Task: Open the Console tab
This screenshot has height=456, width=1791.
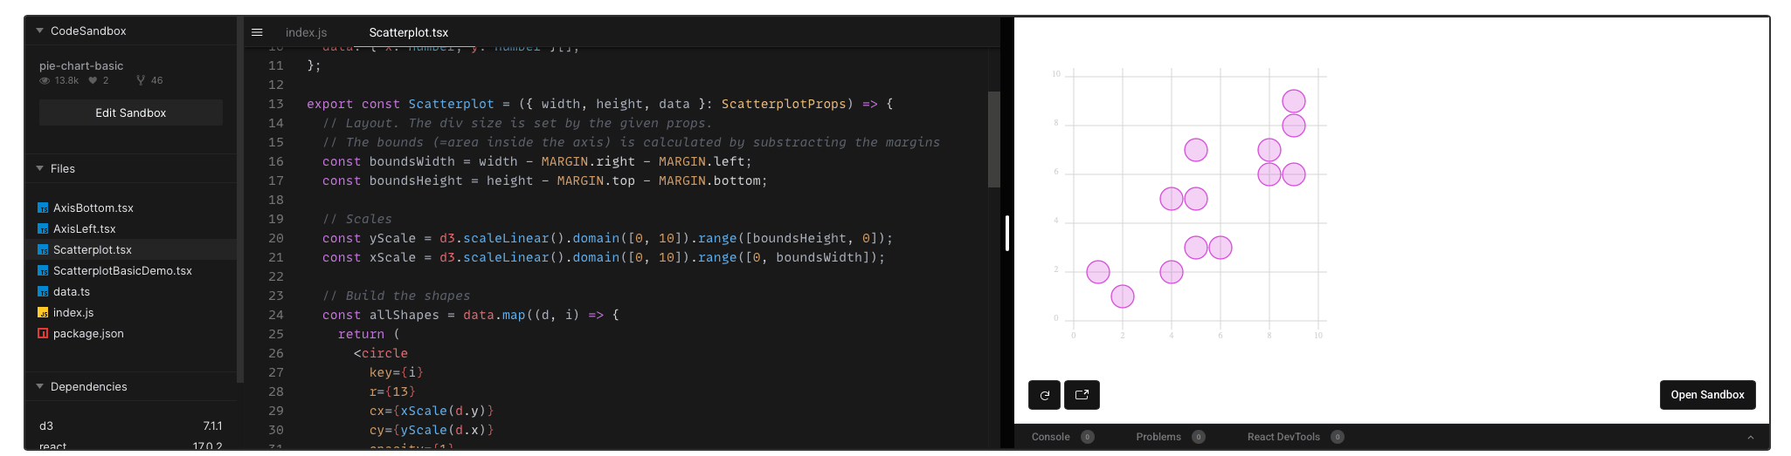Action: point(1050,437)
